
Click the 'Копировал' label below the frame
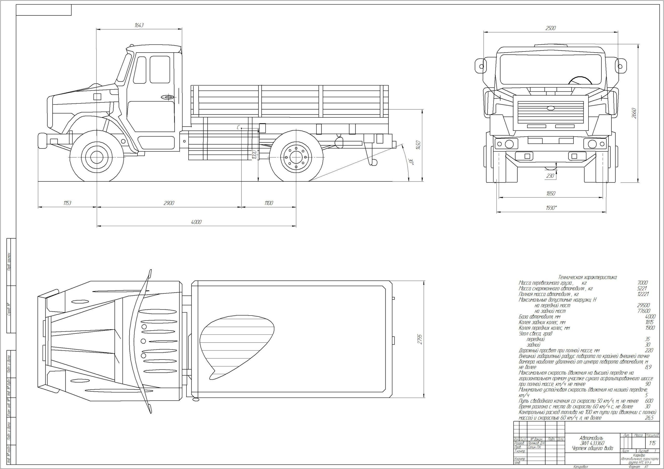(x=581, y=467)
